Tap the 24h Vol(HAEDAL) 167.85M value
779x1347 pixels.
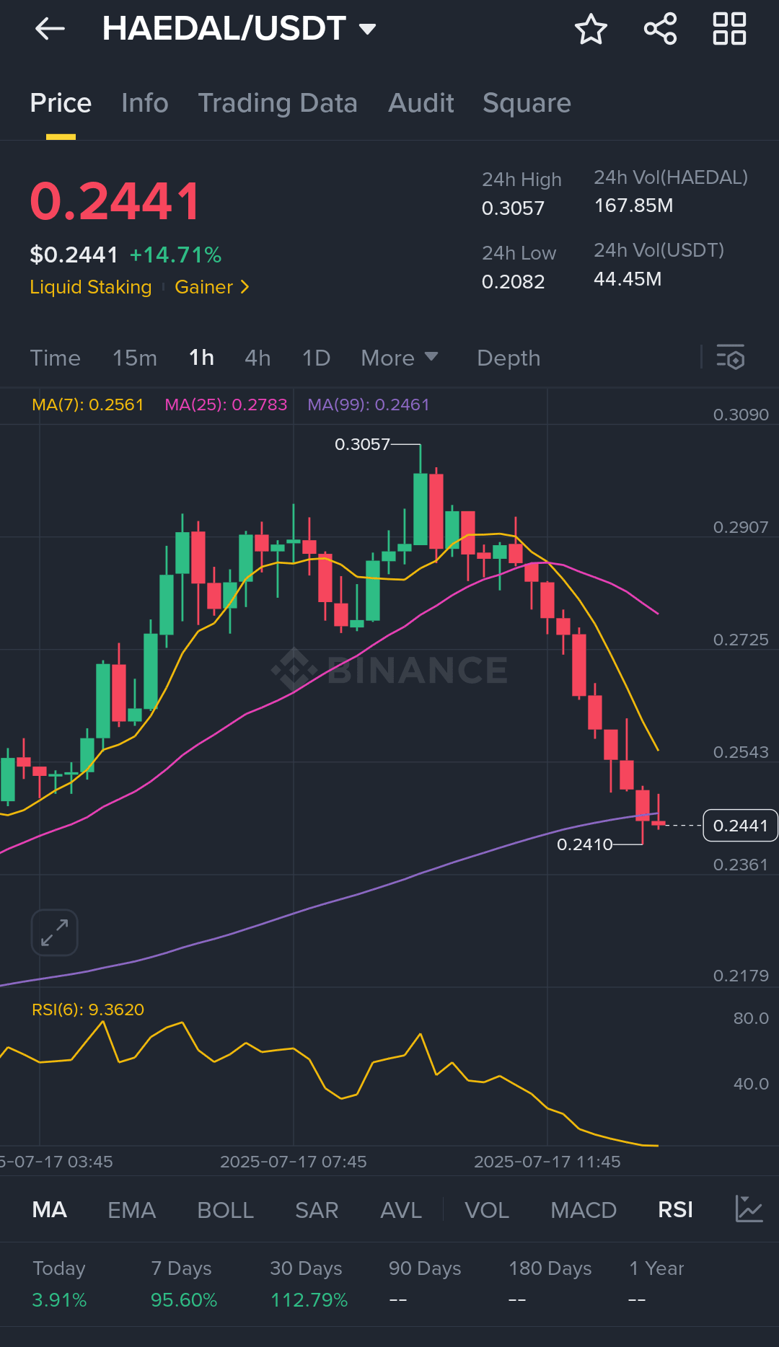[633, 206]
